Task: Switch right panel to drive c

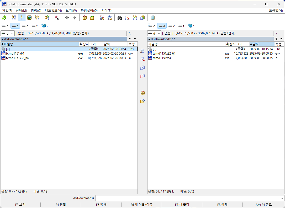Action: (x=152, y=26)
